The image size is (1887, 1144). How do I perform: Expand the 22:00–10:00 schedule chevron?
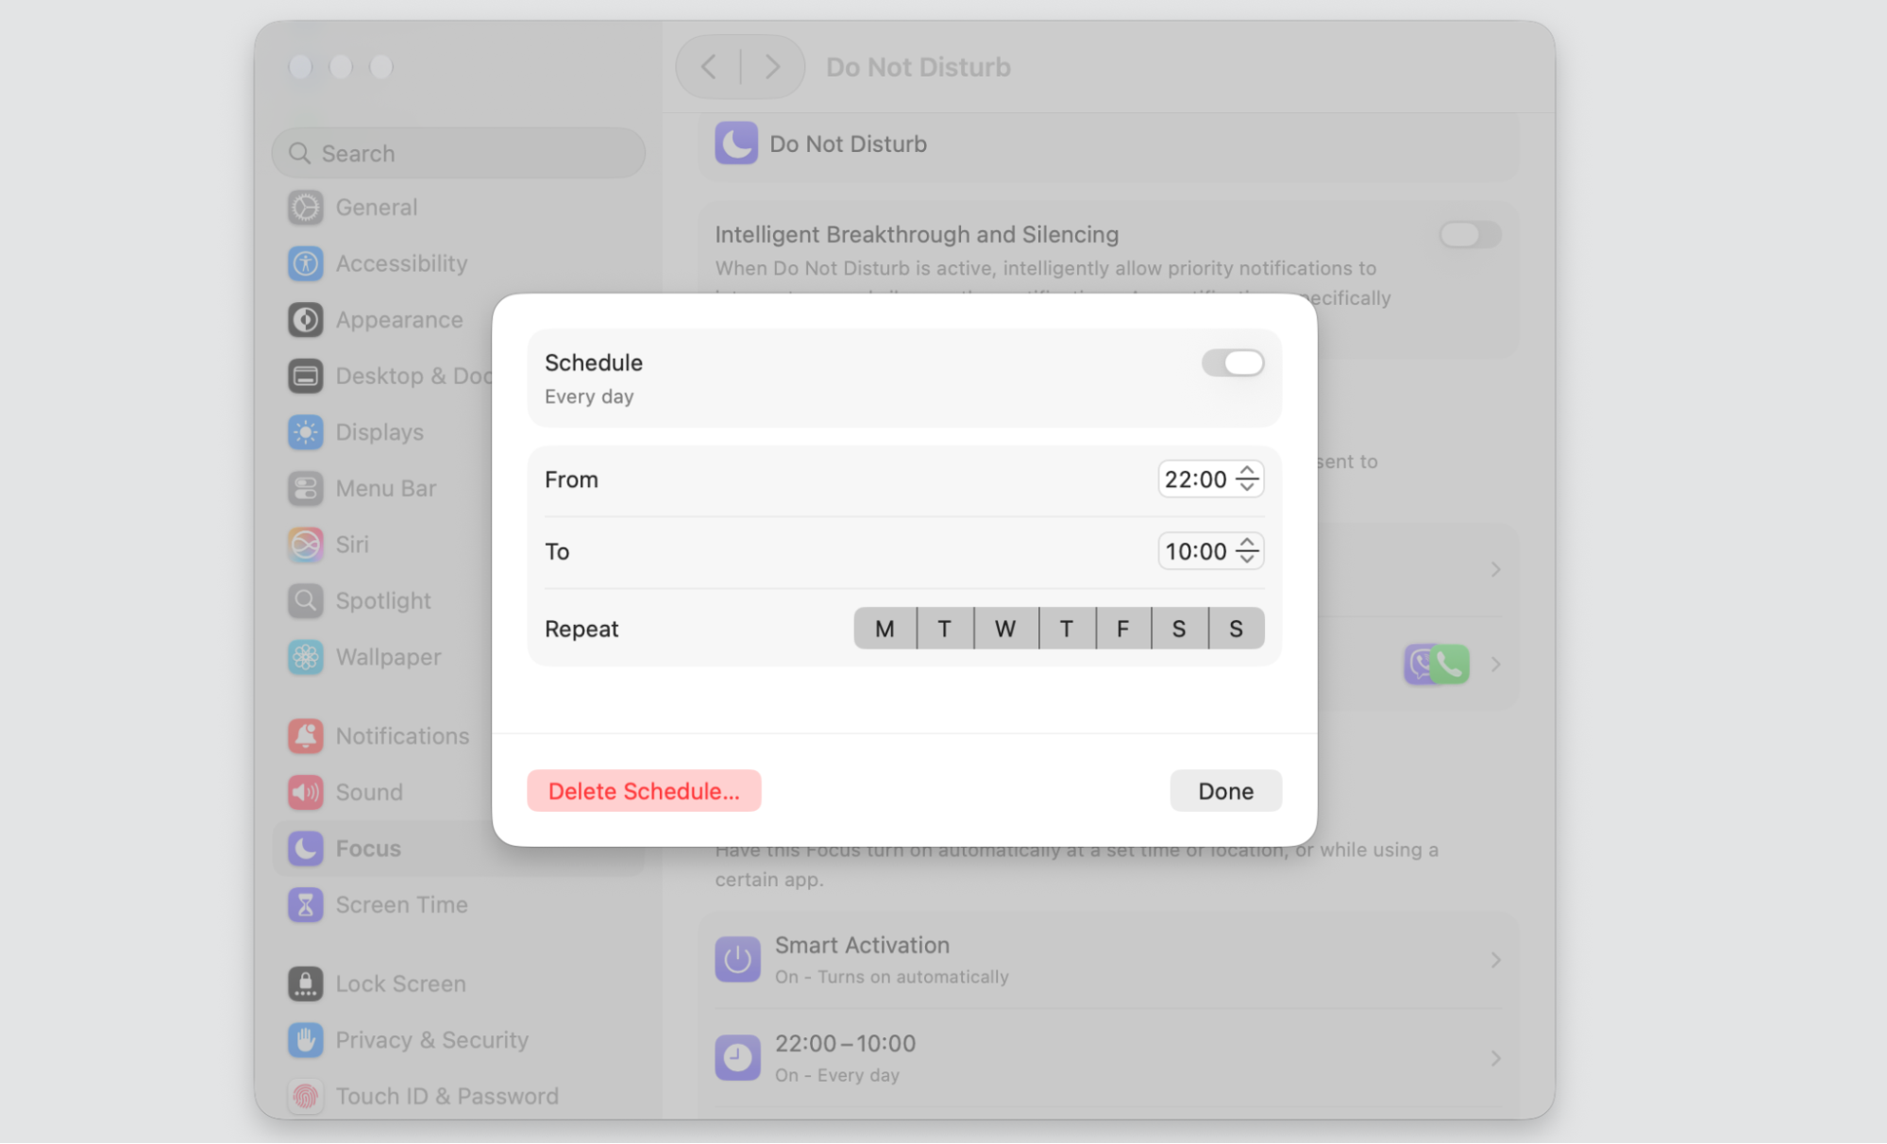pyautogui.click(x=1495, y=1059)
